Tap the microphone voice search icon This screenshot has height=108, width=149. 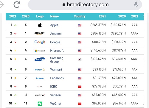point(136,4)
